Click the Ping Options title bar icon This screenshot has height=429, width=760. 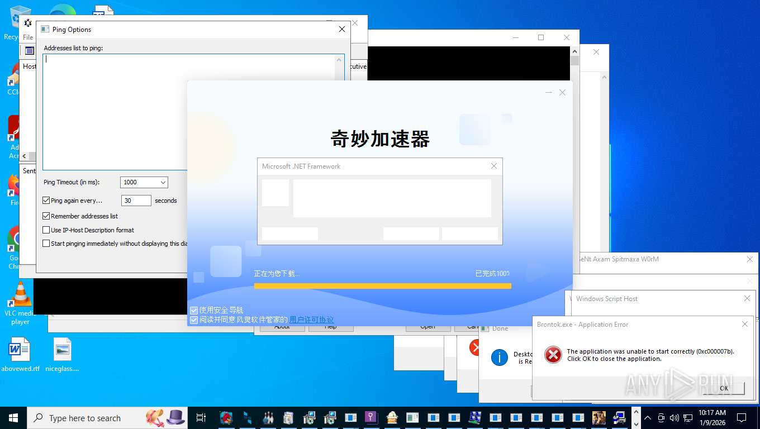[x=45, y=29]
